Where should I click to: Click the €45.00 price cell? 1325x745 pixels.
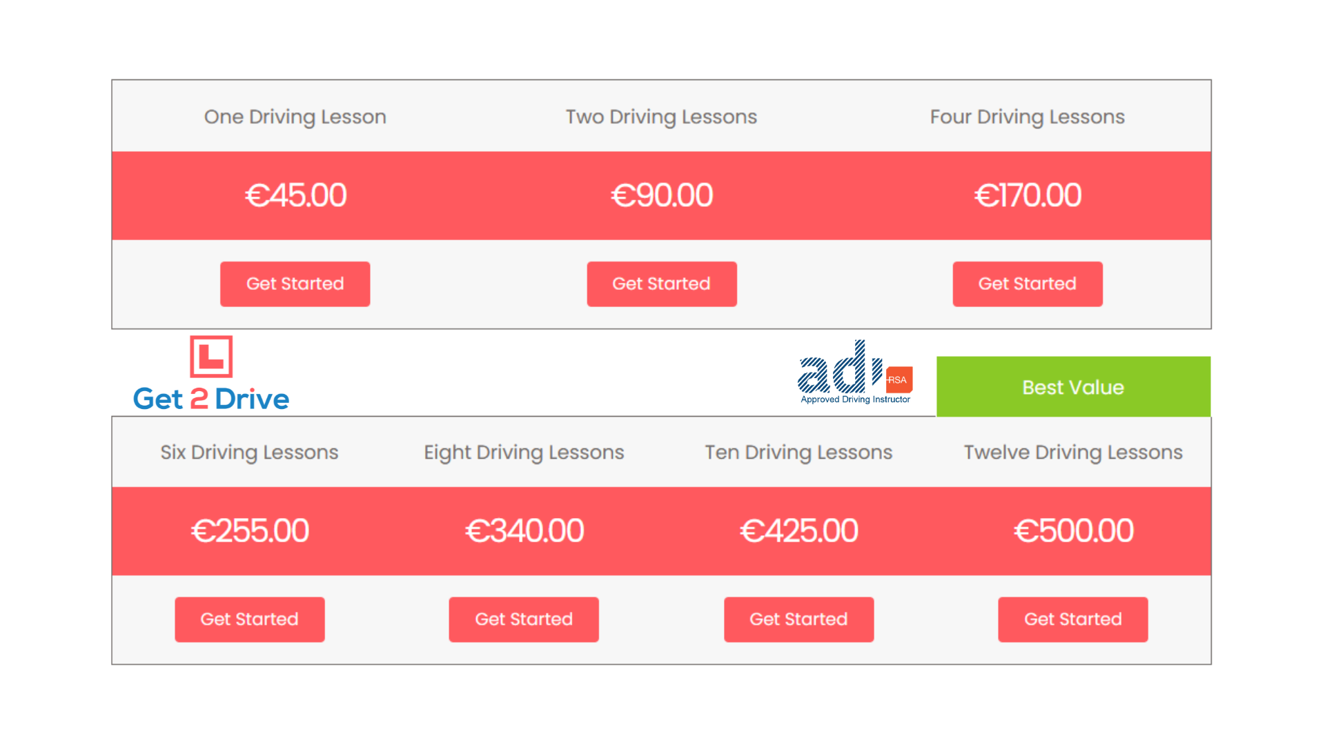[295, 195]
